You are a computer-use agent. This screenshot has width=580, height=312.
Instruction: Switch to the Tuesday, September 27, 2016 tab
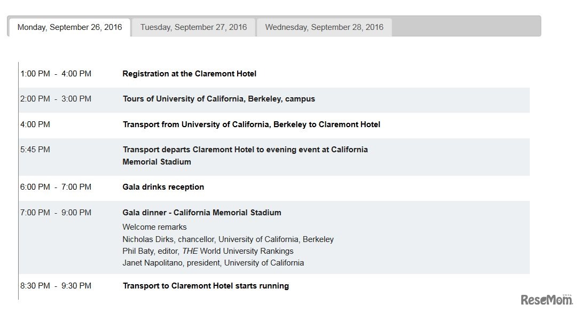point(193,27)
